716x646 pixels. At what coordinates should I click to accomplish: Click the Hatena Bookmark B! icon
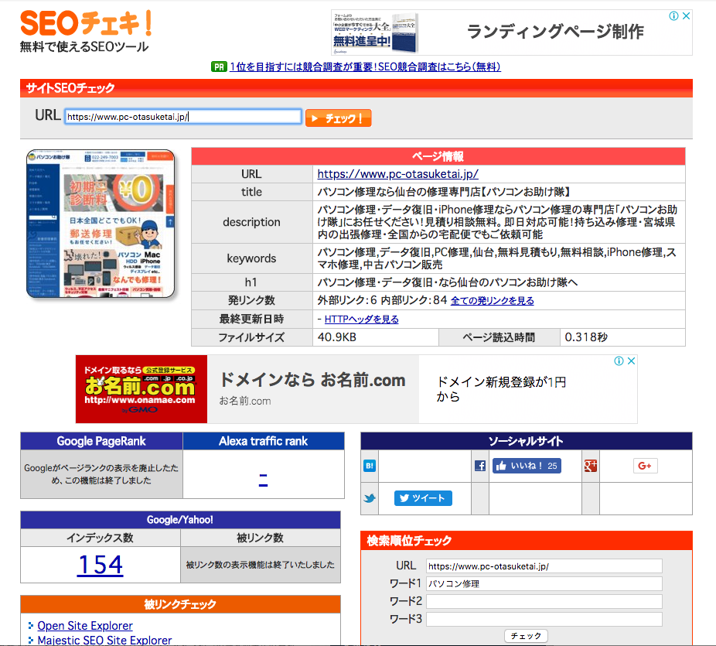point(370,466)
